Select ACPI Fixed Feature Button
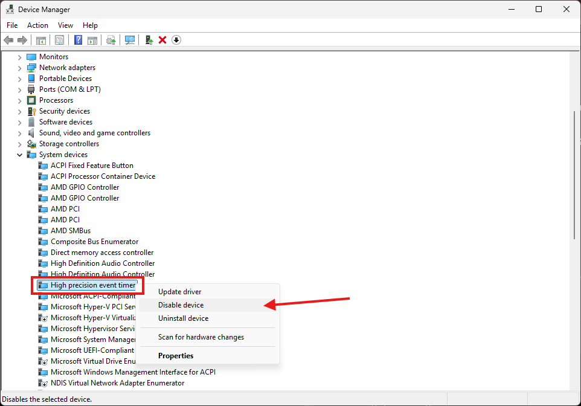Viewport: 581px width, 406px height. pos(92,166)
